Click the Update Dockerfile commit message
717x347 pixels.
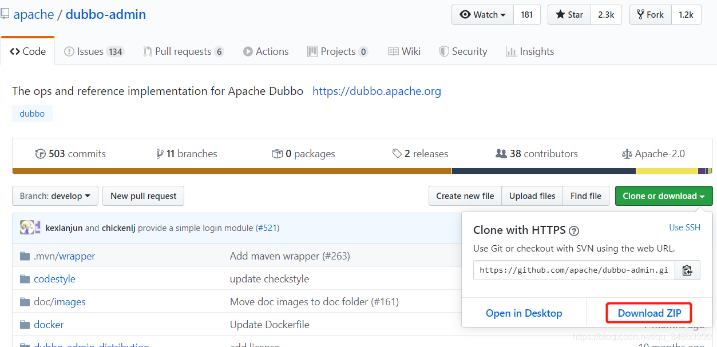270,325
